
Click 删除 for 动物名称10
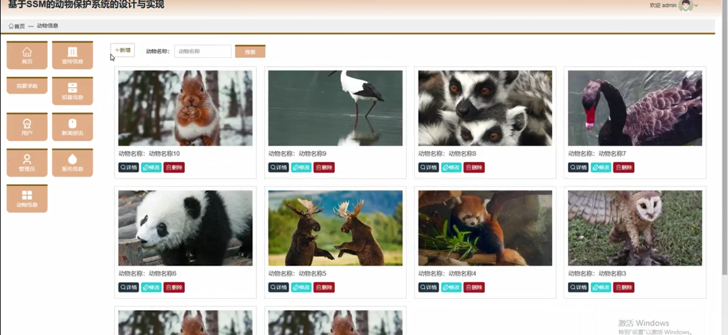click(174, 167)
